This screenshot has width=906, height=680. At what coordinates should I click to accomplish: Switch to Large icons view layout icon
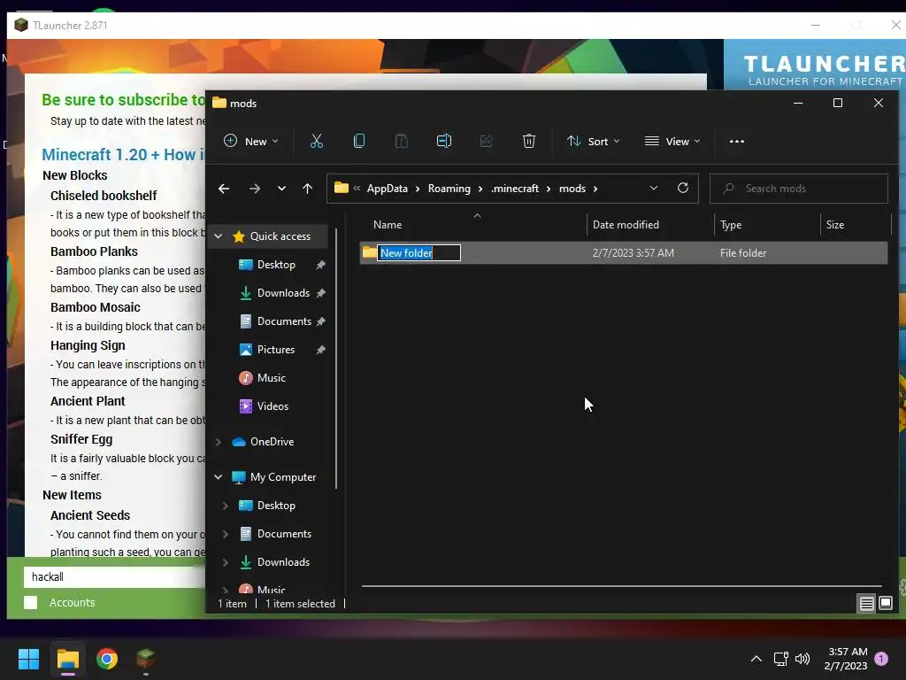coord(885,604)
